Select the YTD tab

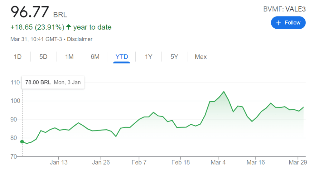(x=122, y=57)
